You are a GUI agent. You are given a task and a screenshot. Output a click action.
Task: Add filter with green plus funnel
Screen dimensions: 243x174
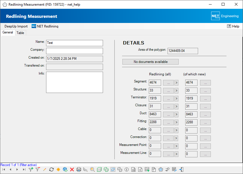point(31,169)
